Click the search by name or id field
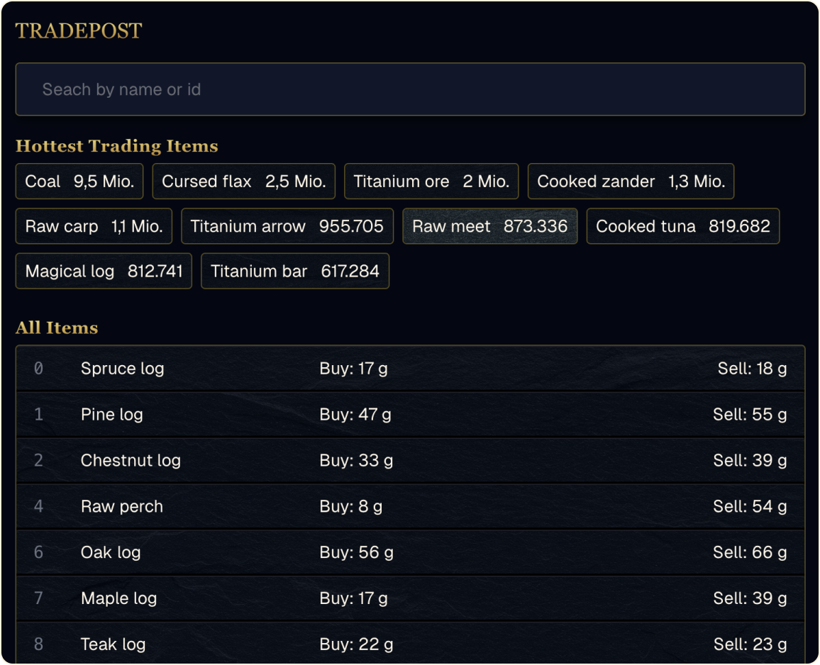This screenshot has width=820, height=665. (410, 89)
